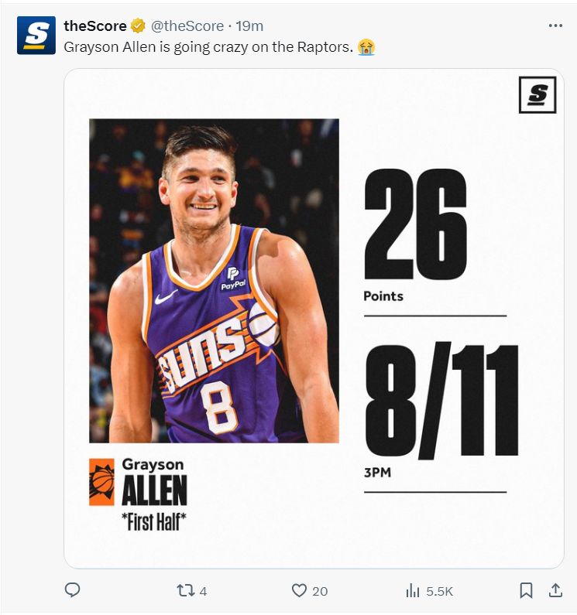This screenshot has width=577, height=615.
Task: Click the gold verified badge
Action: [138, 26]
